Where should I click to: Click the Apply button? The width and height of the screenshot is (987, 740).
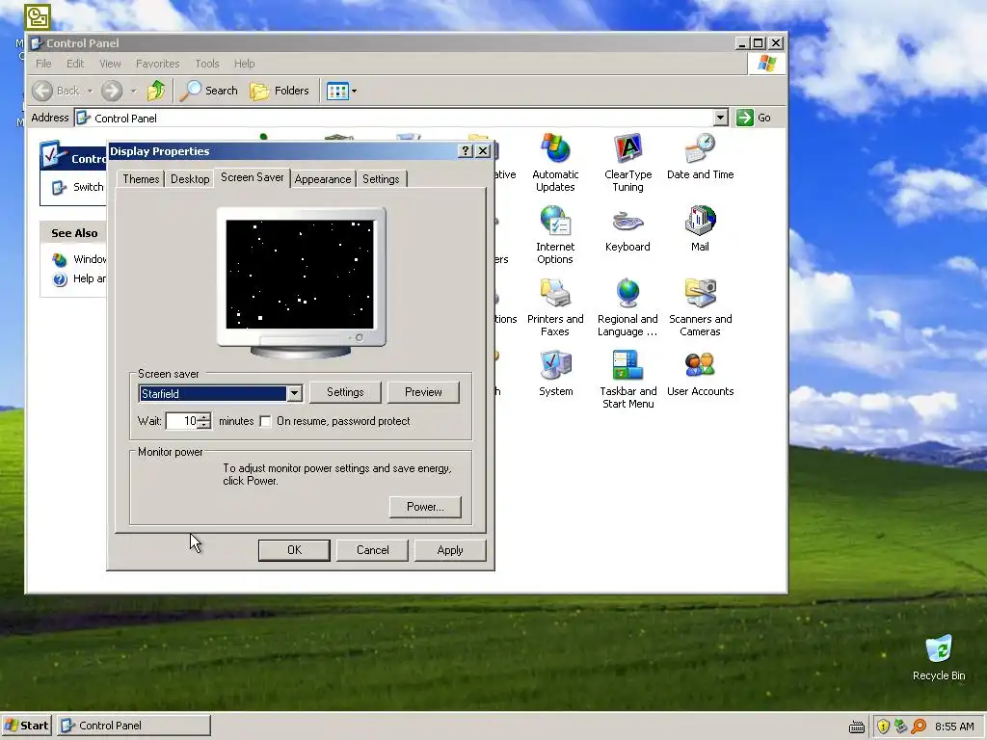[x=450, y=550]
